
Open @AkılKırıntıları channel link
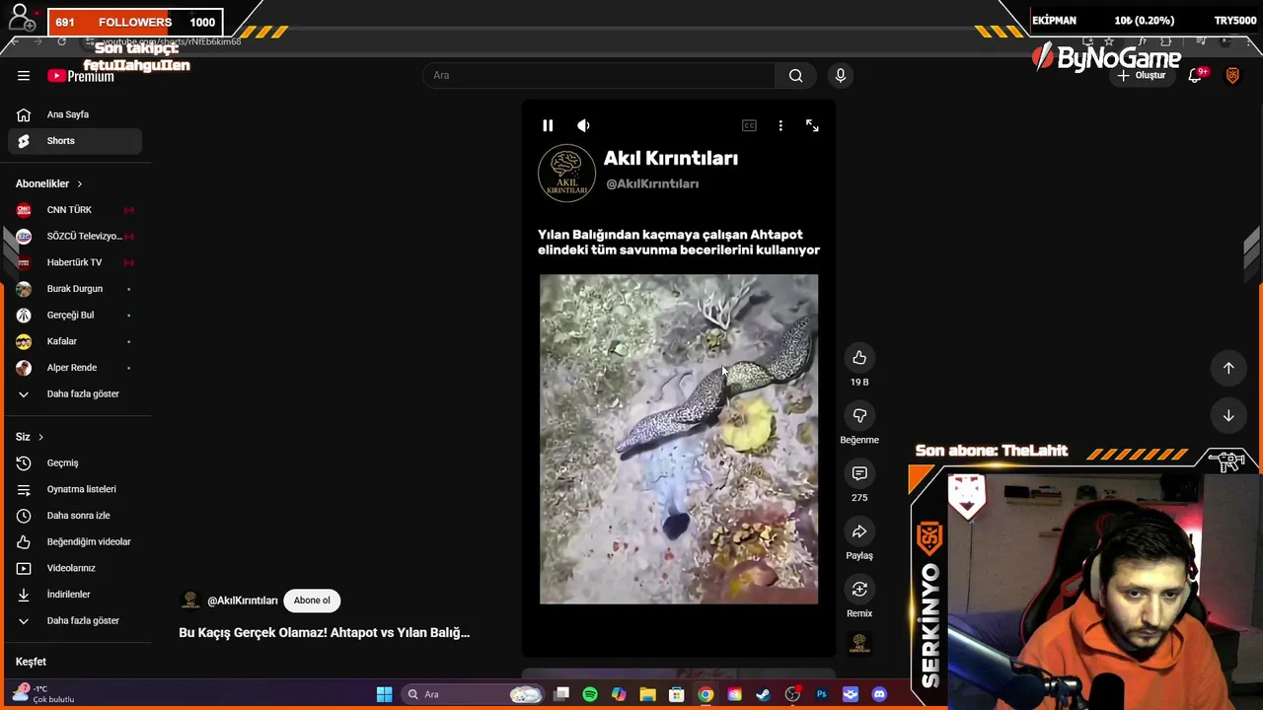tap(243, 601)
